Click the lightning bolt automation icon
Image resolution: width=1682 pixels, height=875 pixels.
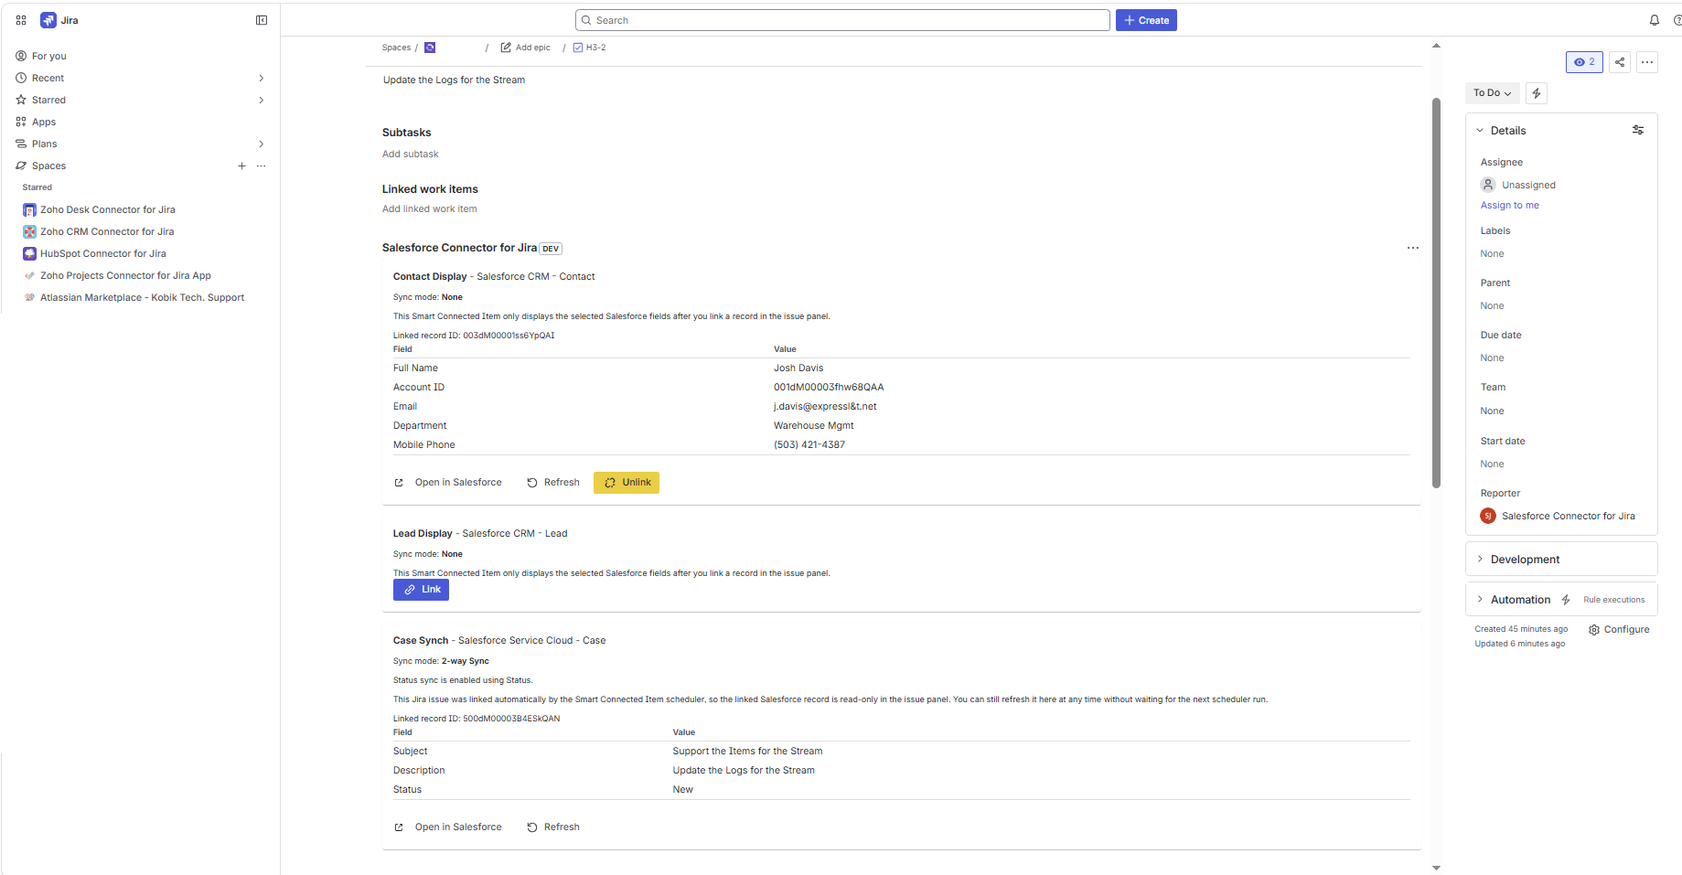tap(1537, 93)
